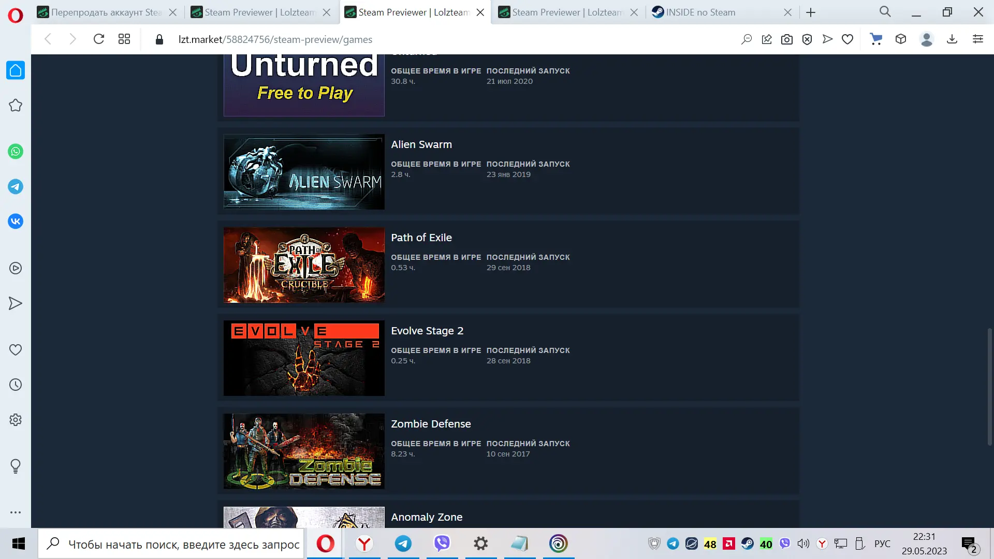994x559 pixels.
Task: Open Telegram in Opera sidebar
Action: pyautogui.click(x=16, y=187)
